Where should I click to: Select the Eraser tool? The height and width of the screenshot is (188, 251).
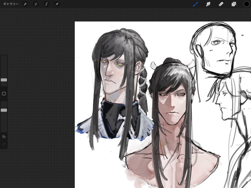coord(221,4)
